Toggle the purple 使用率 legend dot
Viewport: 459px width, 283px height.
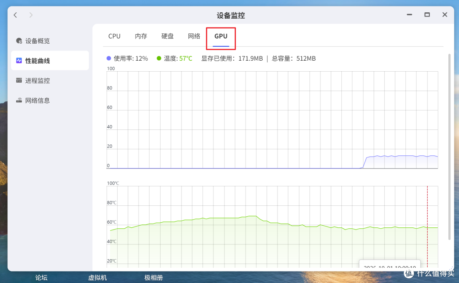coord(109,59)
